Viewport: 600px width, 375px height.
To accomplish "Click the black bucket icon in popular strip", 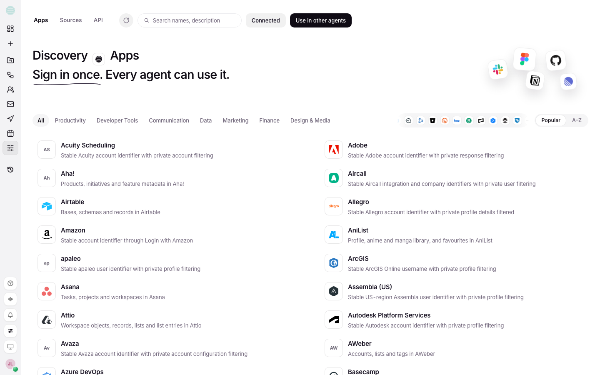I will point(432,120).
